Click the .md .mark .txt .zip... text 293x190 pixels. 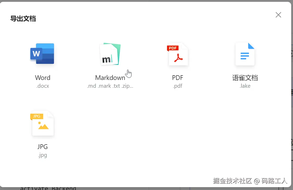[110, 86]
